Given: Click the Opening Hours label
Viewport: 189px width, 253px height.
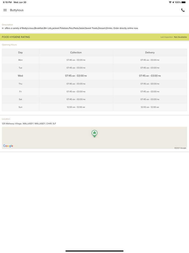Looking at the screenshot, I should pyautogui.click(x=9, y=45).
